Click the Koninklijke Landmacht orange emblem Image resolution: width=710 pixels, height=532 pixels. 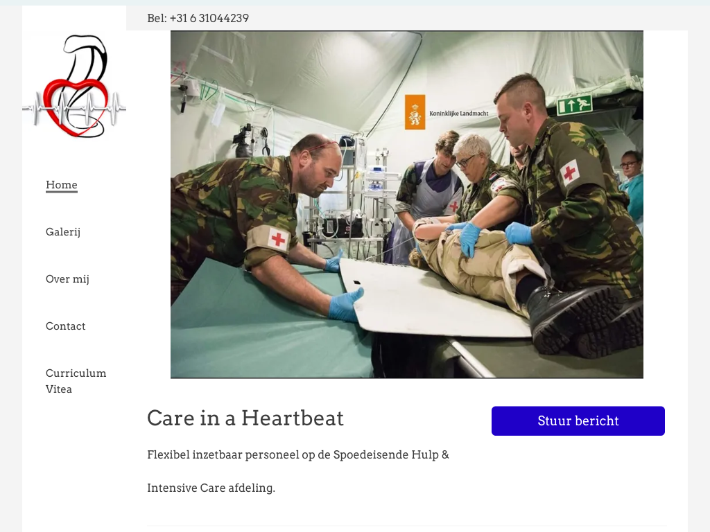point(415,112)
